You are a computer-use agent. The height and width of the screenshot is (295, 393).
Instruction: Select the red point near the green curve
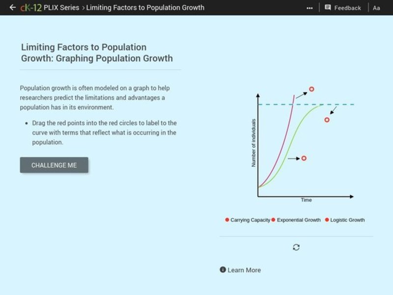305,158
